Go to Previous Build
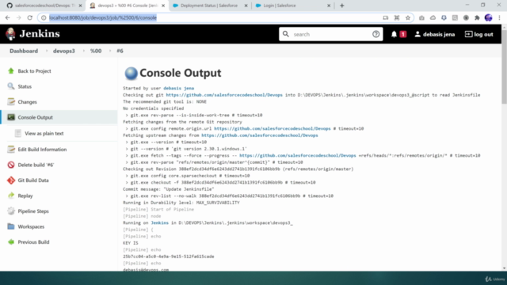 (x=33, y=242)
